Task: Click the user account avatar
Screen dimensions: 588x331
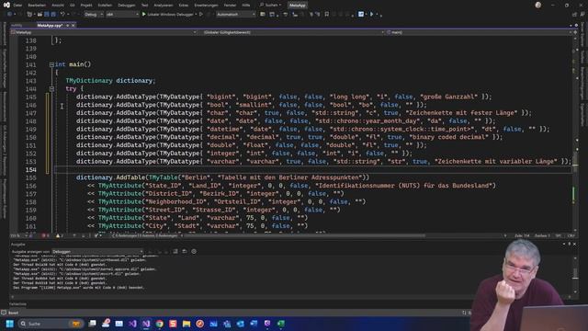Action: [538, 5]
